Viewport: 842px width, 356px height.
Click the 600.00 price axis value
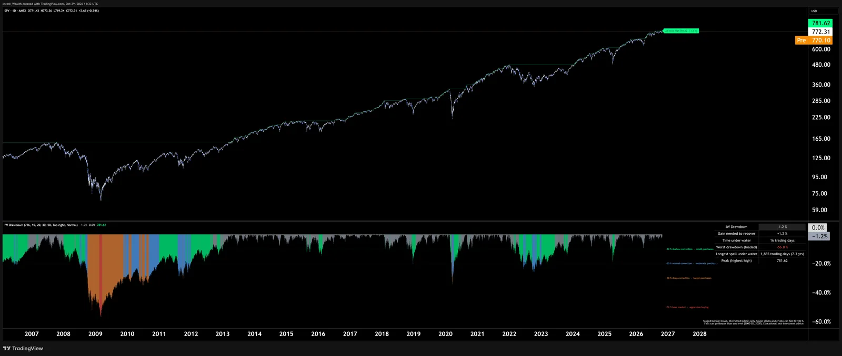pyautogui.click(x=821, y=49)
